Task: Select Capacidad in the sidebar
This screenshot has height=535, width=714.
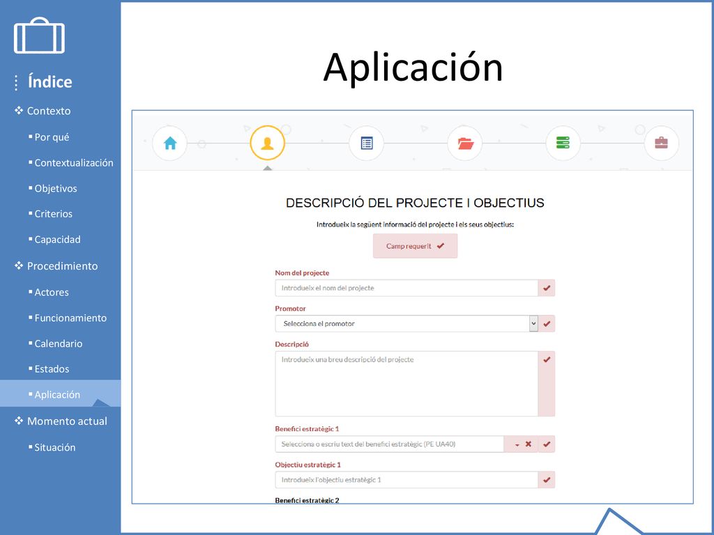Action: coord(57,240)
